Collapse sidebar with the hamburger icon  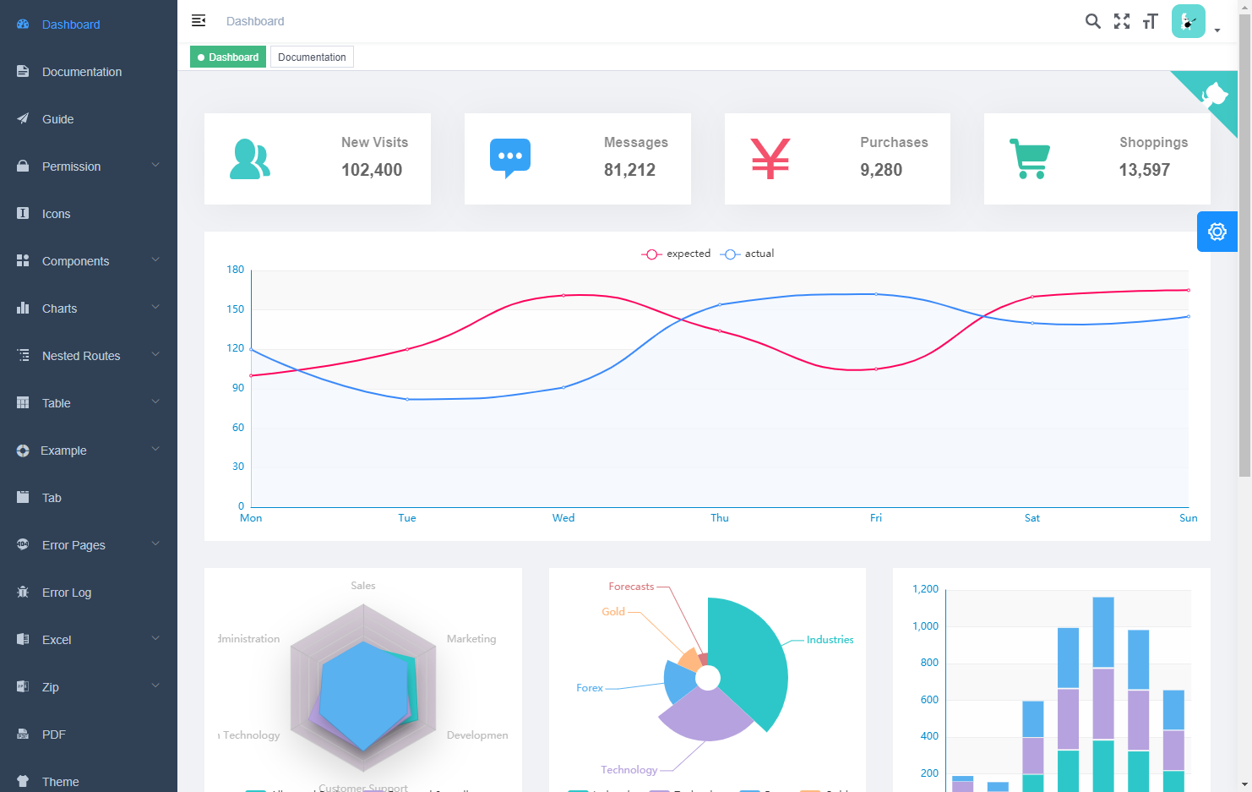click(199, 20)
